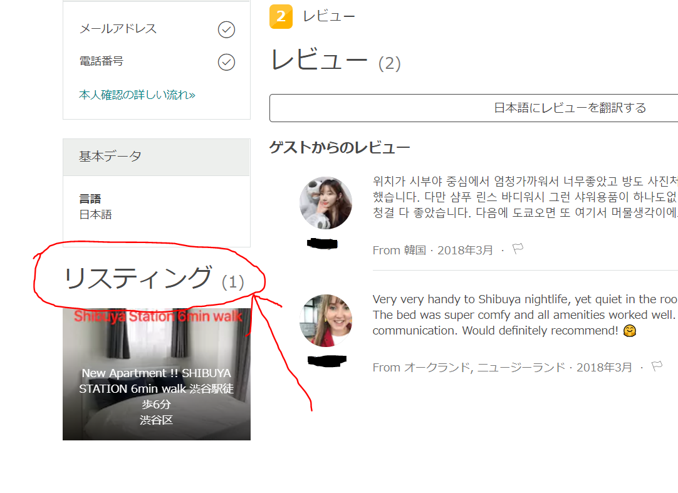
Task: Click the yellow review count badge showing 2
Action: pyautogui.click(x=281, y=16)
